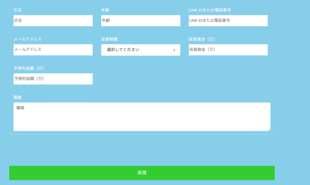Focus the 予想利益額（万） input field
This screenshot has width=310, height=185.
tap(53, 79)
